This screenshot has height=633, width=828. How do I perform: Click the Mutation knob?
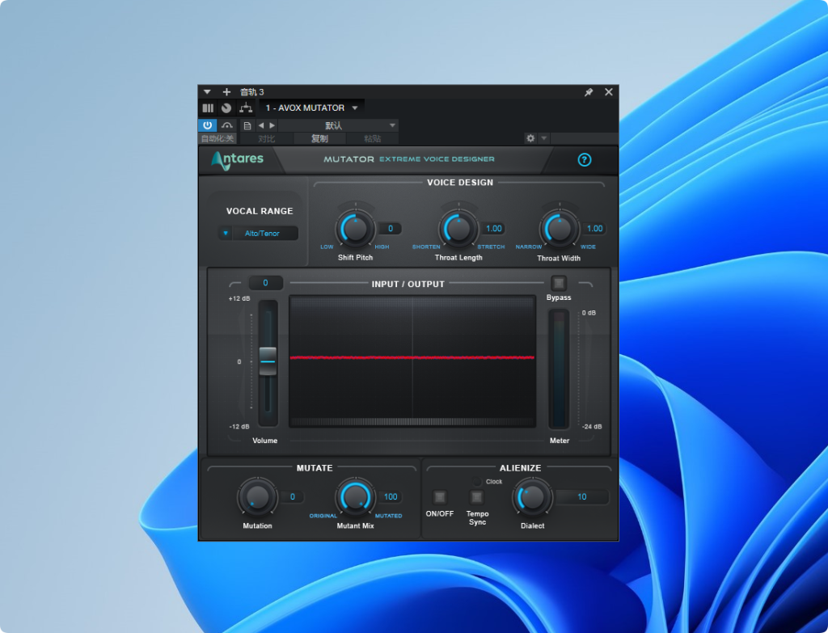click(258, 497)
